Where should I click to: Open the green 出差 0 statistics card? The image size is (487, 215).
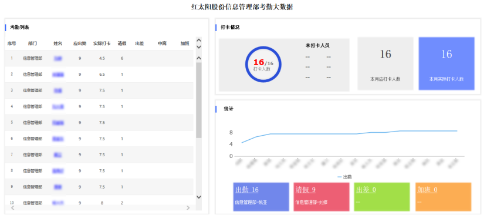tap(382, 197)
